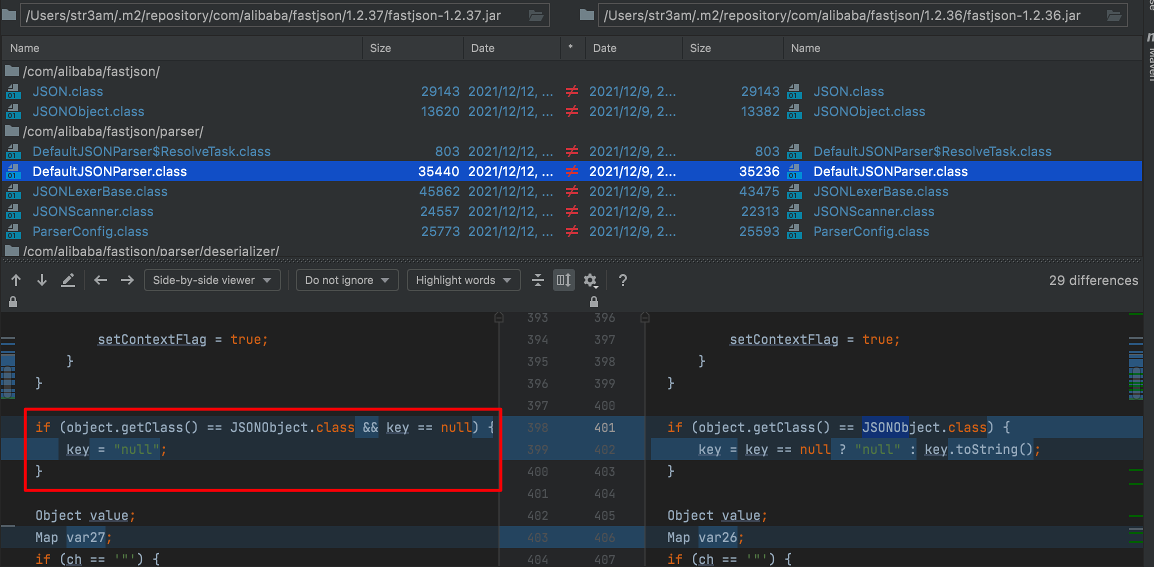Select left DefaultJSONParser$ResolveTask.class row

(x=151, y=151)
